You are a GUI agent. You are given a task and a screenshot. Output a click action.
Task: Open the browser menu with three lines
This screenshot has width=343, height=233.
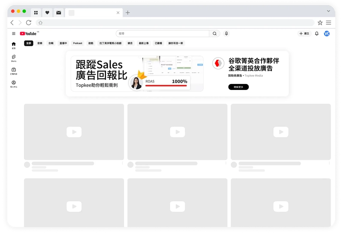click(328, 23)
